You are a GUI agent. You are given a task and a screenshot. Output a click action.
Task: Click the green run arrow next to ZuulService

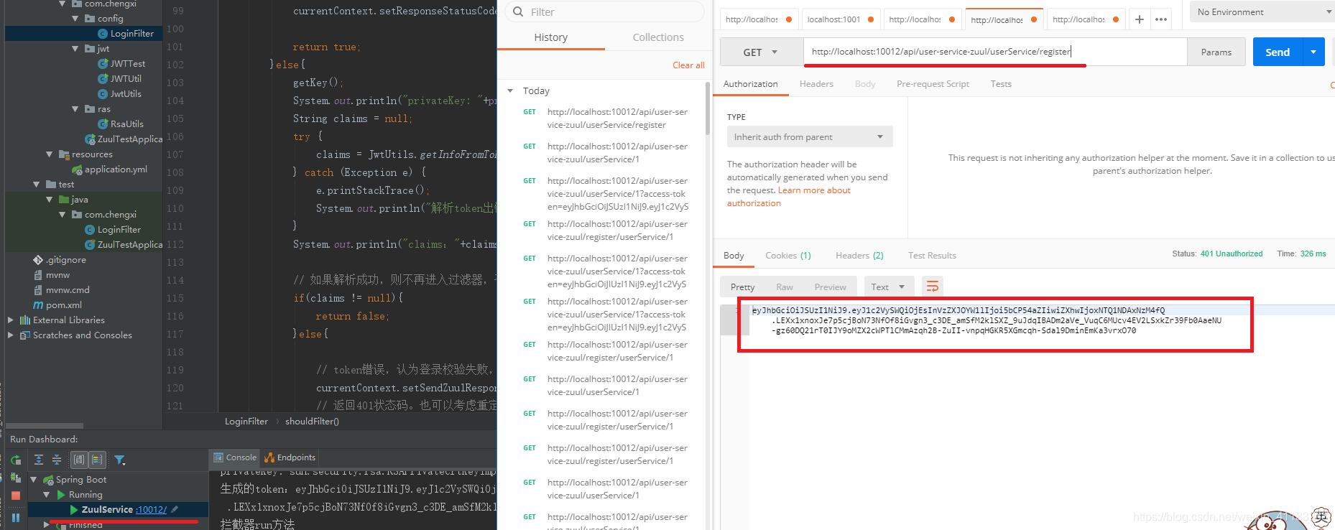[x=74, y=510]
